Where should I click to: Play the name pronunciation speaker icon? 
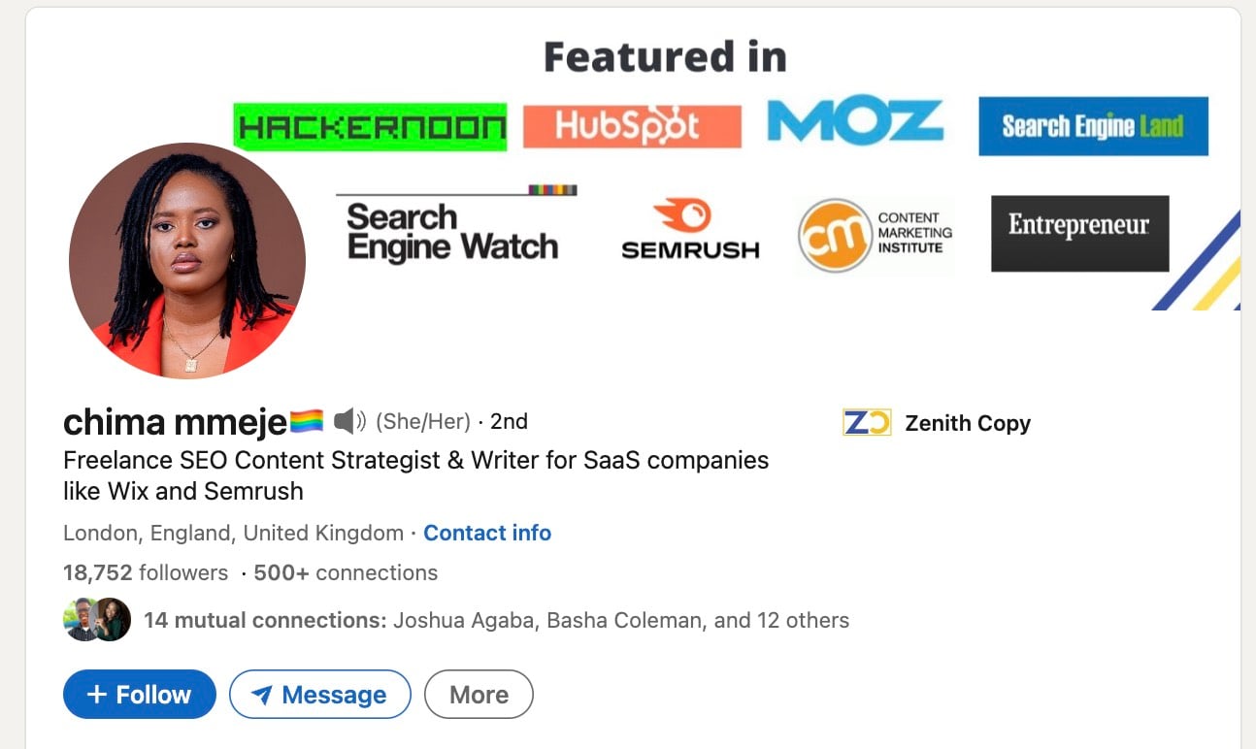click(x=349, y=421)
